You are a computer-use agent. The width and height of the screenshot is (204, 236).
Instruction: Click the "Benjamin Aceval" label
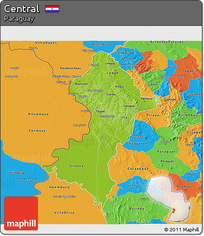tap(101, 45)
